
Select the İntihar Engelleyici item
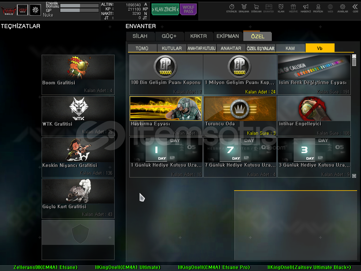tap(314, 116)
